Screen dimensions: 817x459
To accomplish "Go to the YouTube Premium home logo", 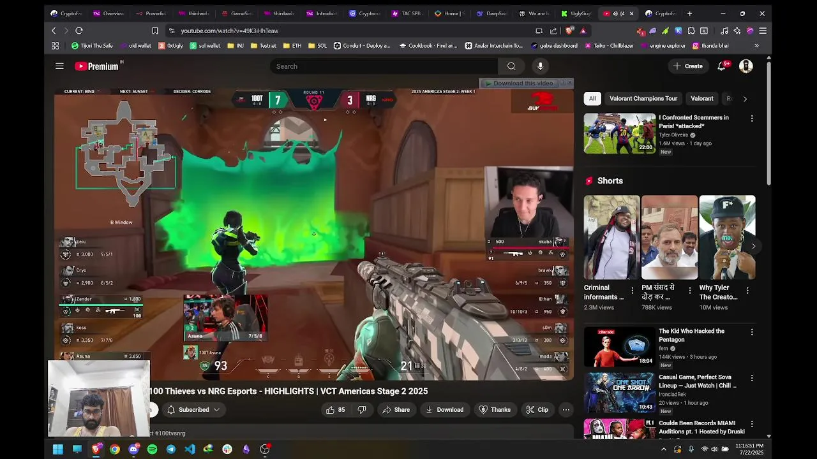I will [x=97, y=66].
